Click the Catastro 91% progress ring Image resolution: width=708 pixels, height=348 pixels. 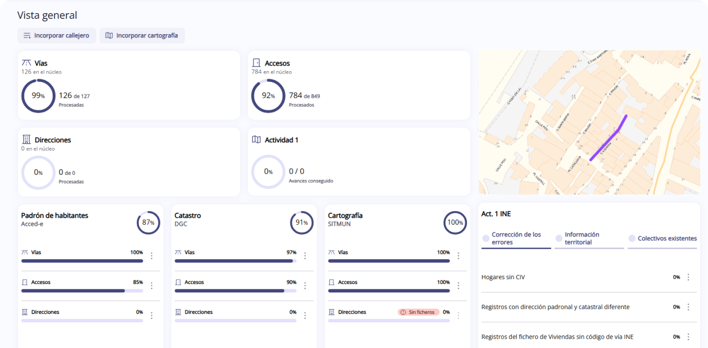coord(302,223)
